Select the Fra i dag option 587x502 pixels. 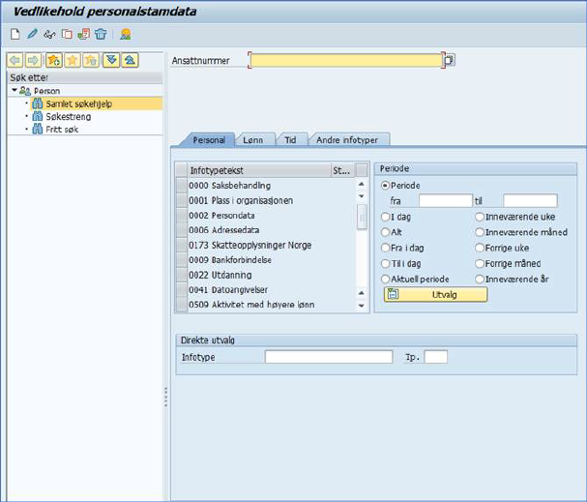click(x=385, y=248)
